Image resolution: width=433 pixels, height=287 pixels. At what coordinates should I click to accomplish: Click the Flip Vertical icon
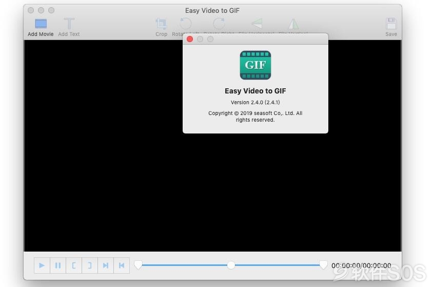pyautogui.click(x=293, y=24)
